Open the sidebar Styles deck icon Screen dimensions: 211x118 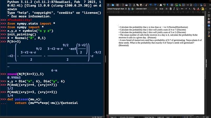point(209,19)
